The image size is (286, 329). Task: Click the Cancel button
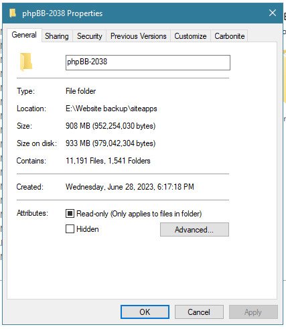pyautogui.click(x=199, y=312)
